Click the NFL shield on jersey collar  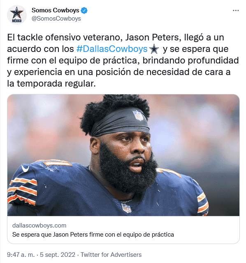pos(126,208)
